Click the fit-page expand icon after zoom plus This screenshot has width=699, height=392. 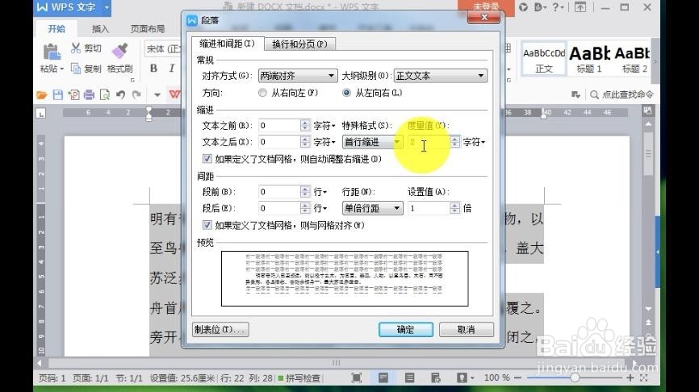pyautogui.click(x=644, y=377)
